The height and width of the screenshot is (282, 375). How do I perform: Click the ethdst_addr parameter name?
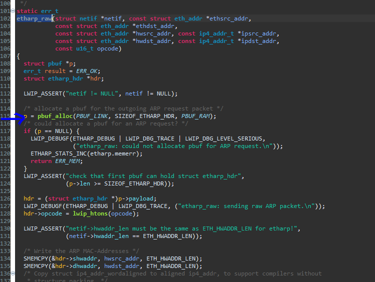[x=155, y=26]
